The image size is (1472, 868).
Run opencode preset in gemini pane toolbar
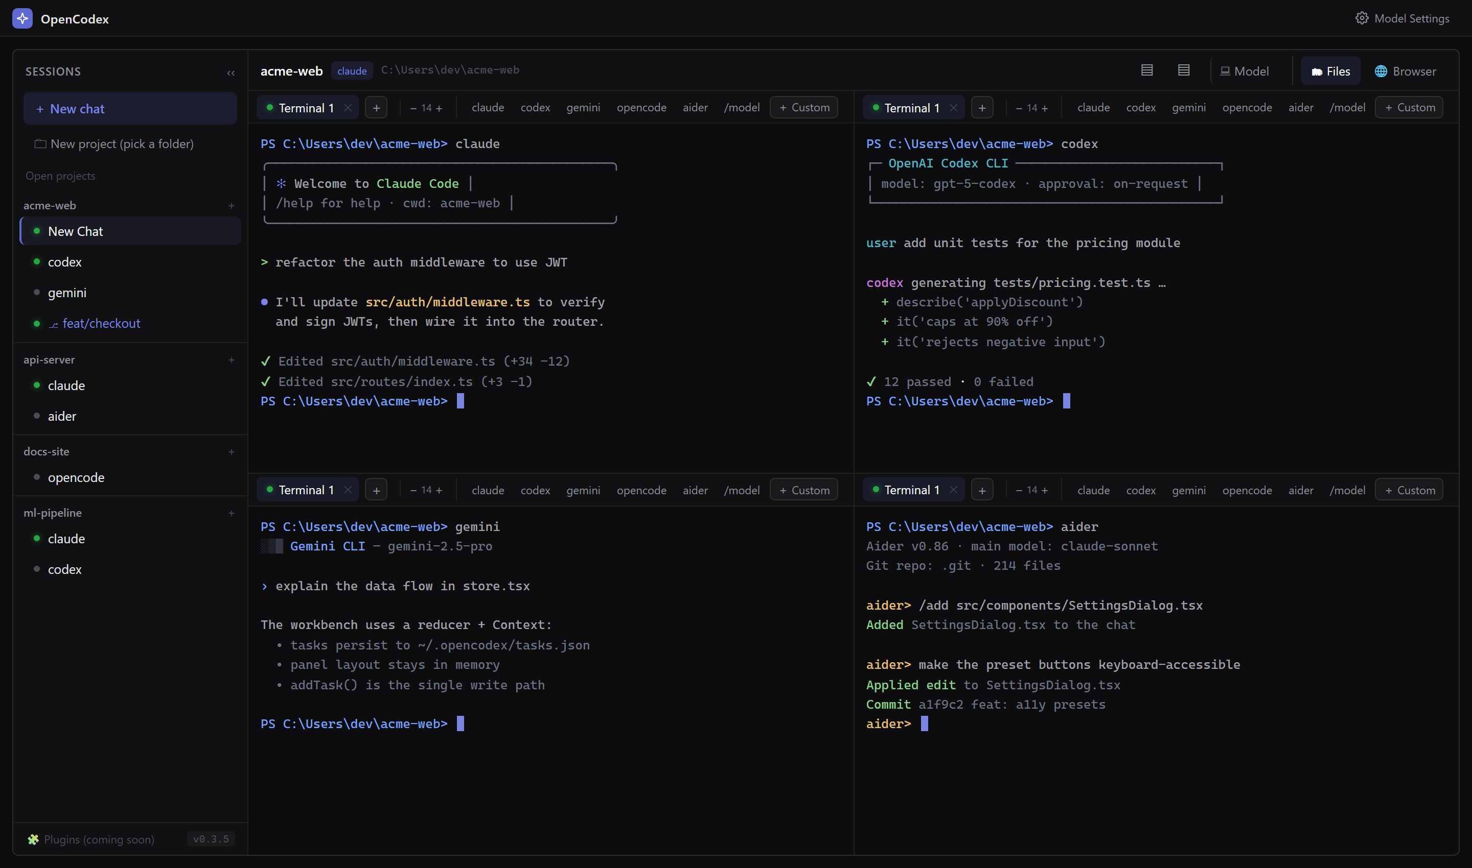(641, 490)
